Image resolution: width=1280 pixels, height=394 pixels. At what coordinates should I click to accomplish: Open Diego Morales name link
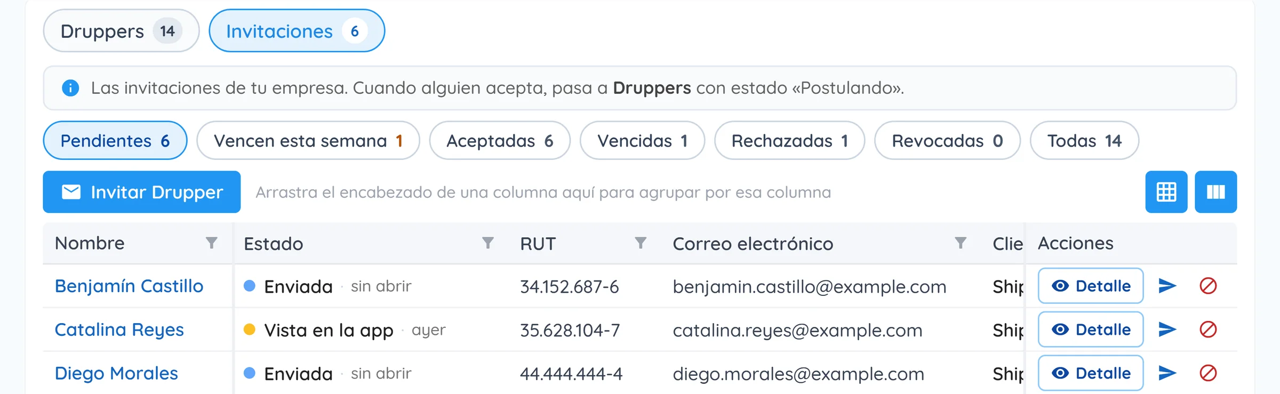116,374
